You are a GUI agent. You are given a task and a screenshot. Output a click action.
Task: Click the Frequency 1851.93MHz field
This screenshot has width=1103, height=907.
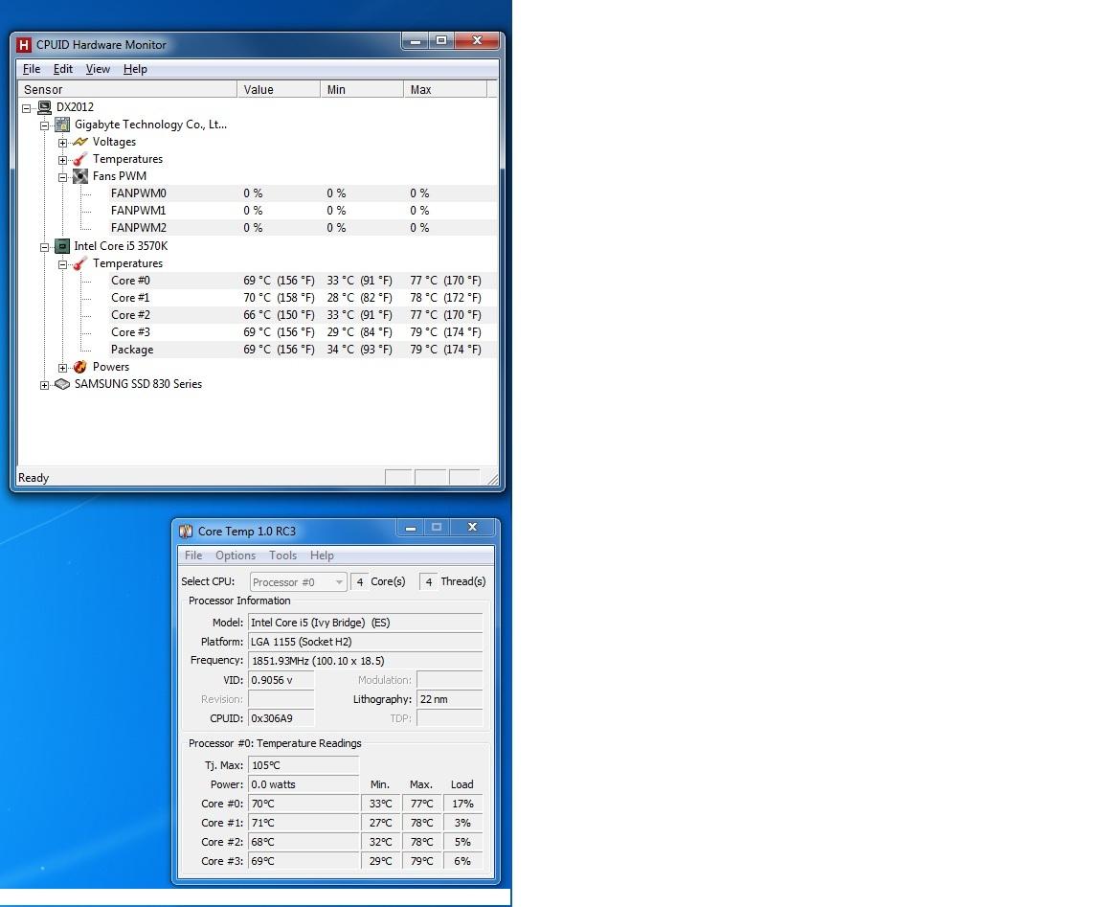coord(365,661)
